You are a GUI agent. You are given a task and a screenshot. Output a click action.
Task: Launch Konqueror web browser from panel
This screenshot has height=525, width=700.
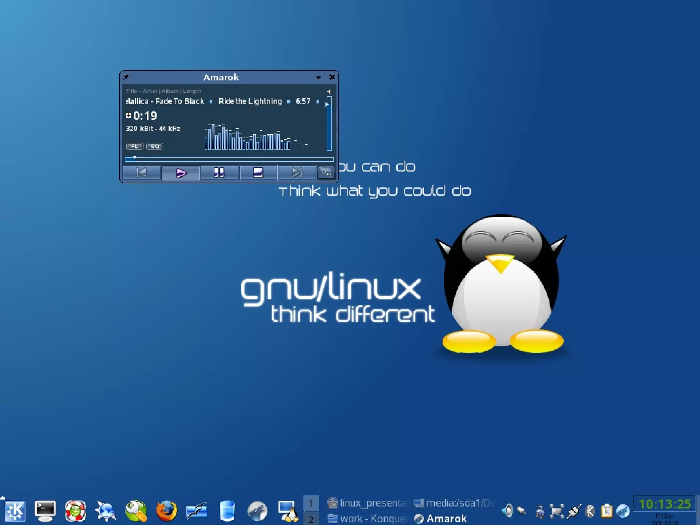[x=105, y=511]
